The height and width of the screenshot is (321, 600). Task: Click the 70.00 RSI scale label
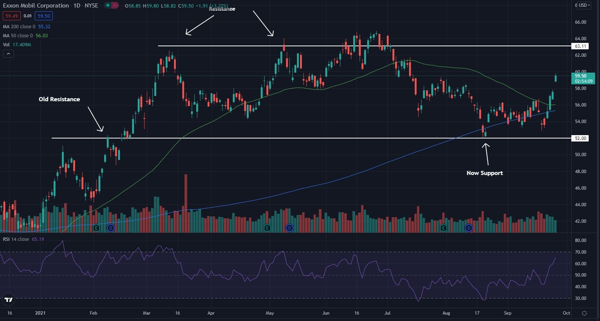[580, 252]
